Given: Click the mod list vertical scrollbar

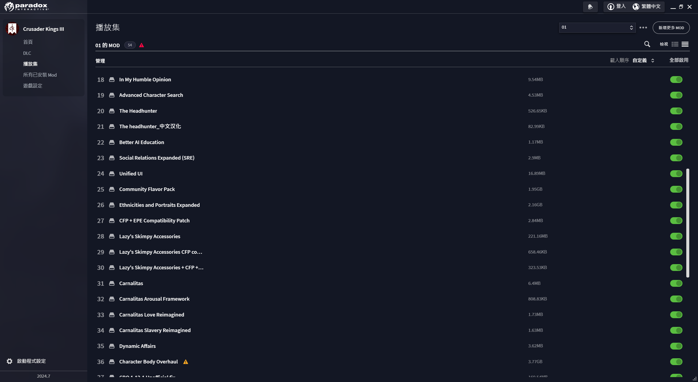Looking at the screenshot, I should (688, 223).
